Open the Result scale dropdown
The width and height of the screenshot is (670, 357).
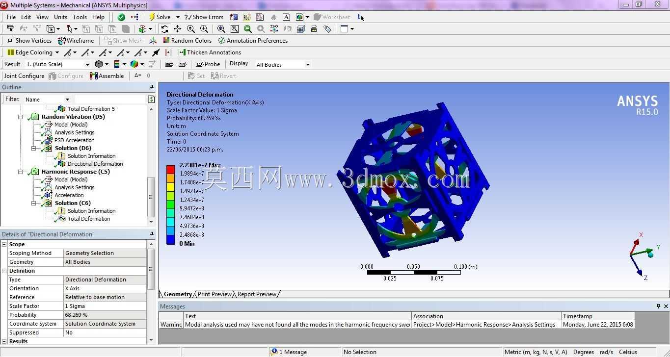pyautogui.click(x=87, y=64)
